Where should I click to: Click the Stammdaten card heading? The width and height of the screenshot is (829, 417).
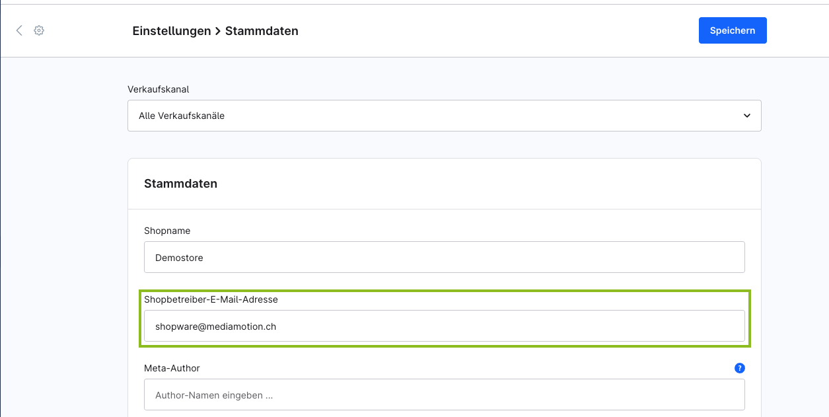click(180, 184)
